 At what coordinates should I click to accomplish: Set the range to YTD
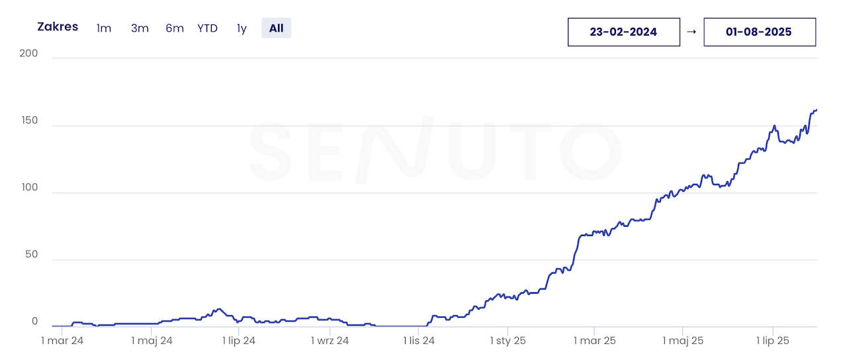click(207, 28)
